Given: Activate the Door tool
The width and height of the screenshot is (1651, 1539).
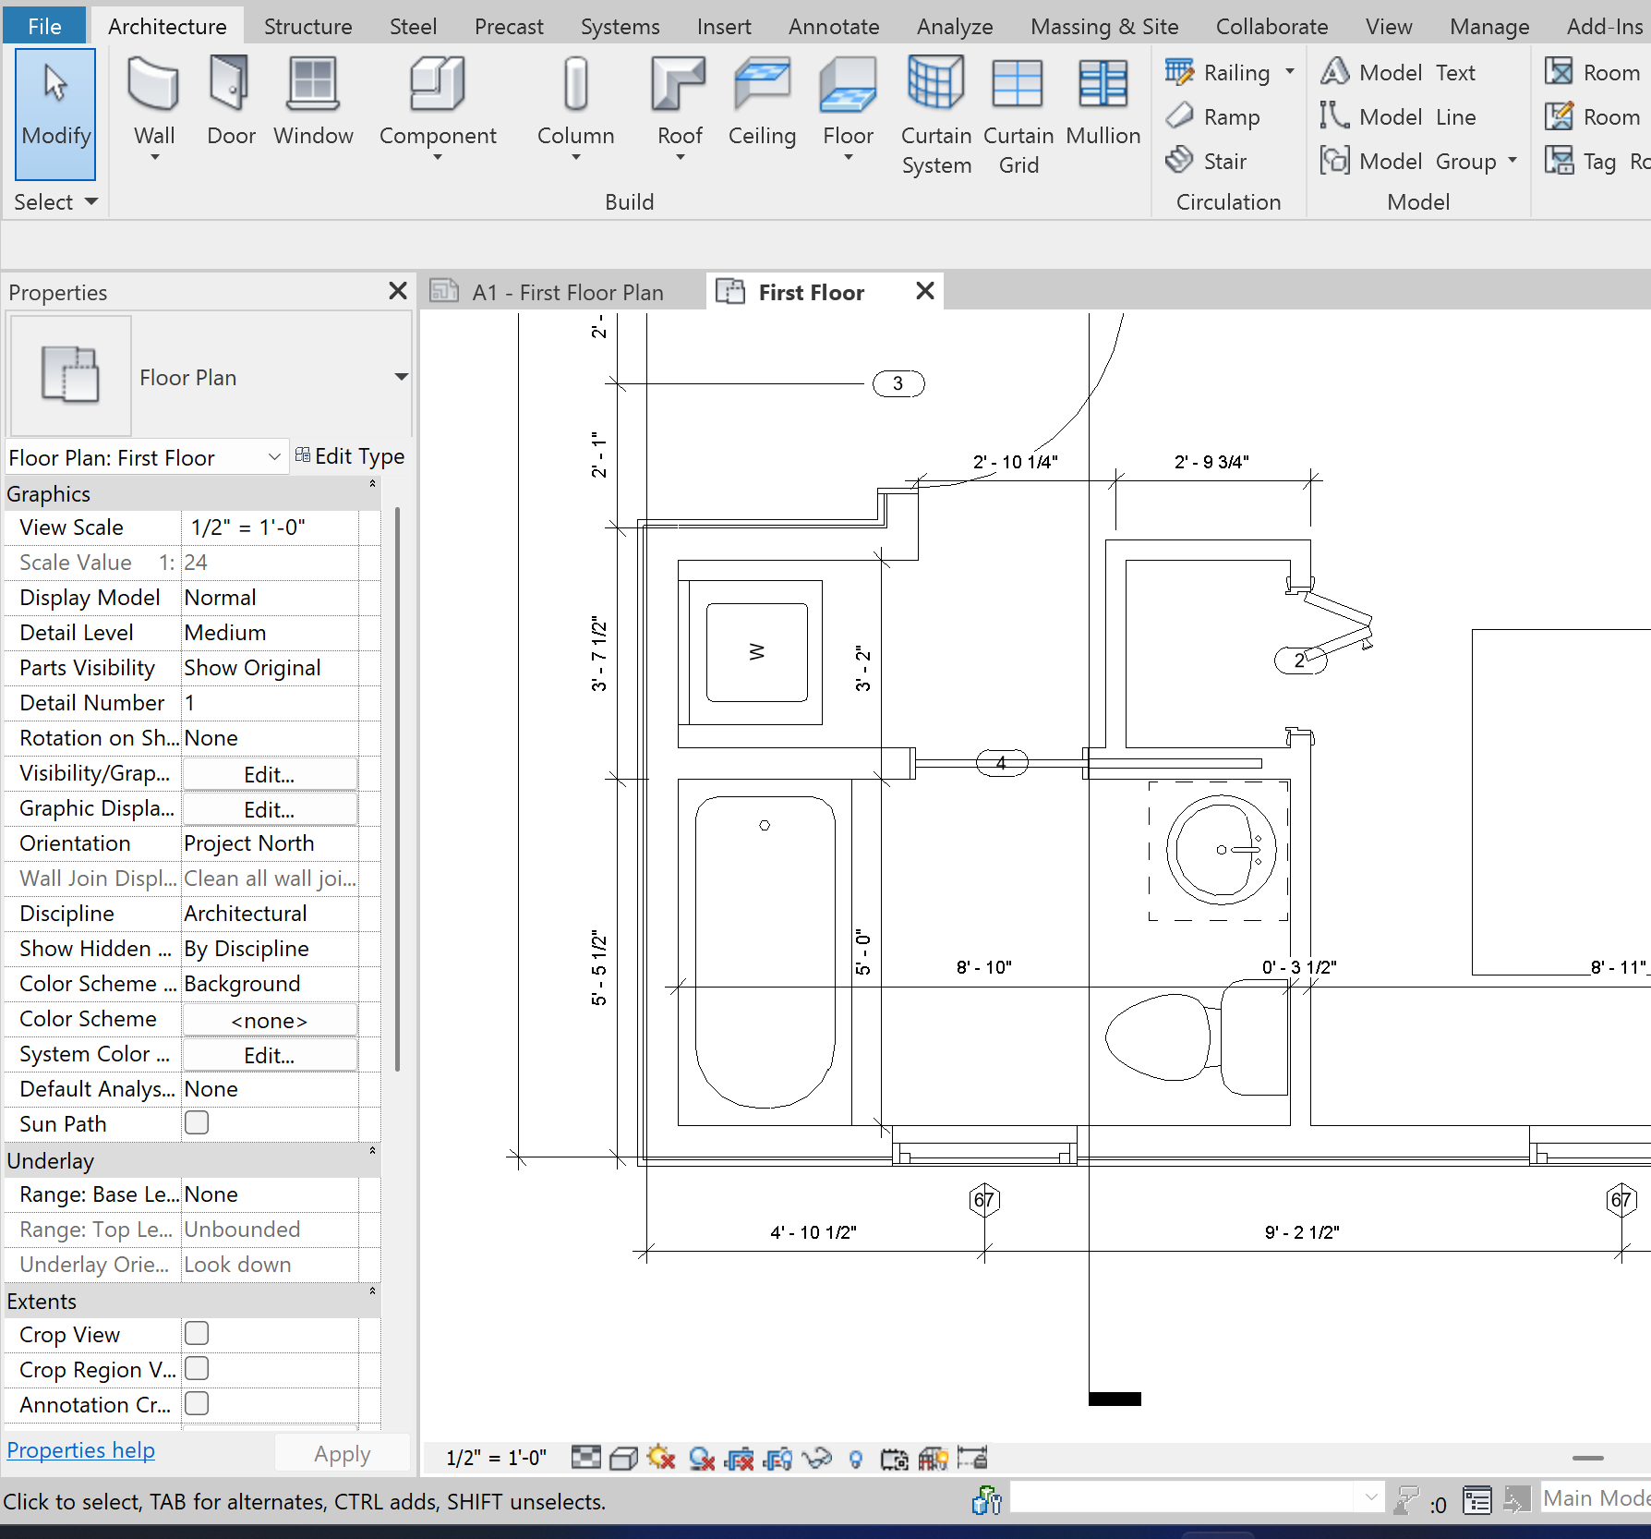Looking at the screenshot, I should [x=230, y=102].
